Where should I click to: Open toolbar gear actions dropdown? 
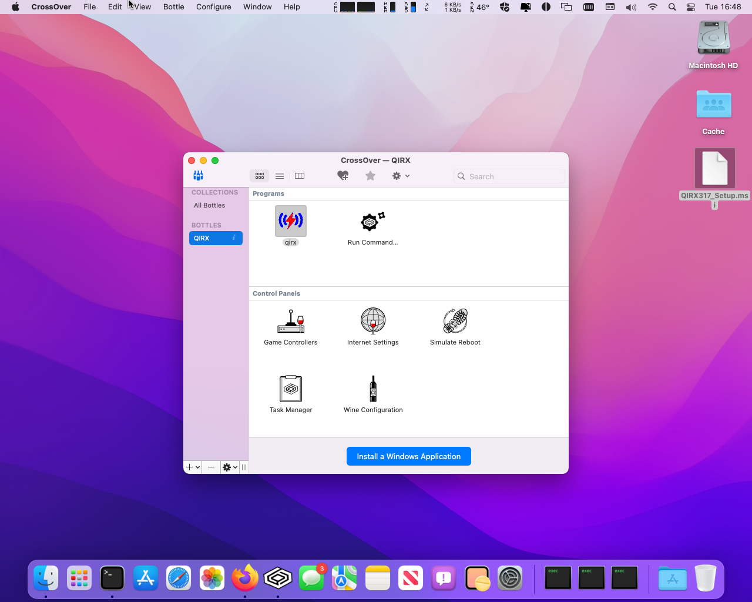pos(401,176)
